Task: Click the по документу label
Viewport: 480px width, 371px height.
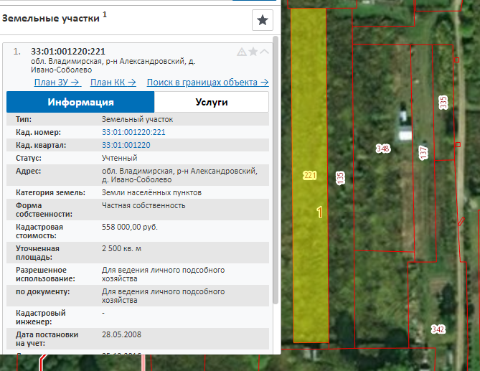Action: click(43, 292)
